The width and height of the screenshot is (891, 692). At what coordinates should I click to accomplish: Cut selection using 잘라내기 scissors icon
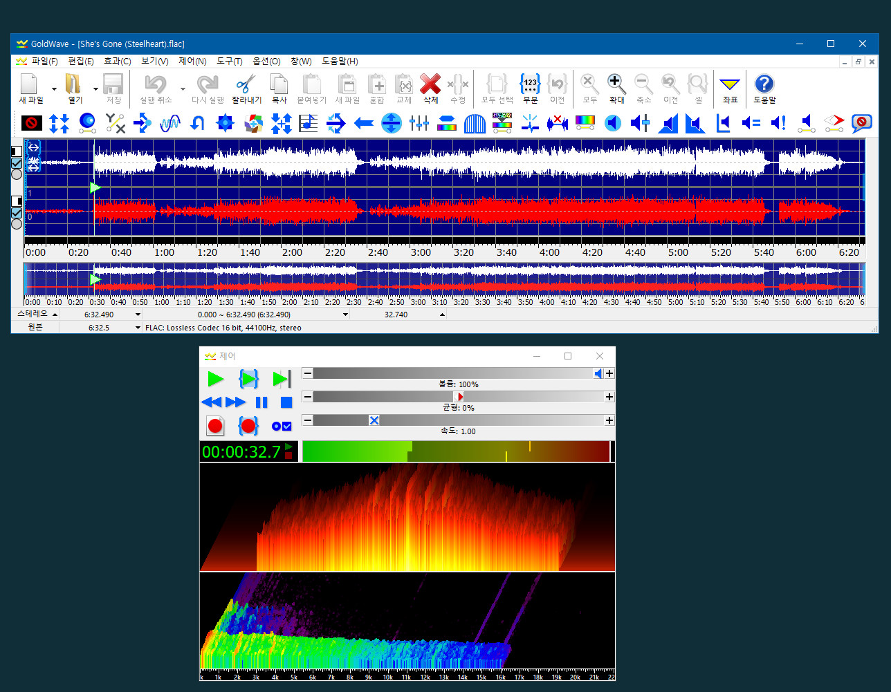pyautogui.click(x=246, y=88)
